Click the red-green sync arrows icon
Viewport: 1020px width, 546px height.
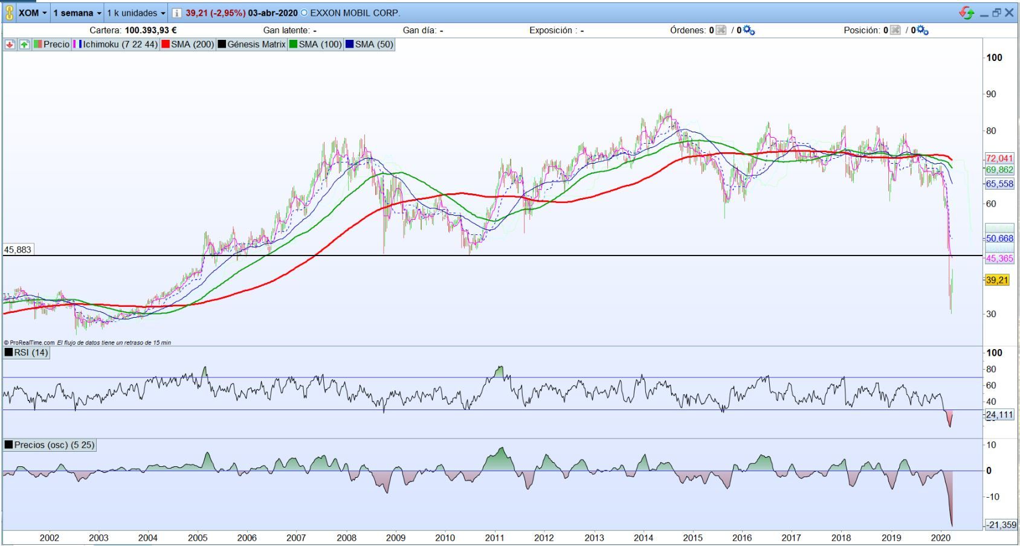pos(966,13)
